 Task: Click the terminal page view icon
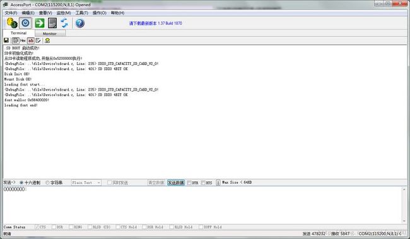point(16,40)
